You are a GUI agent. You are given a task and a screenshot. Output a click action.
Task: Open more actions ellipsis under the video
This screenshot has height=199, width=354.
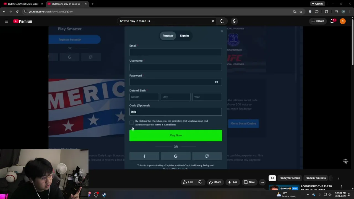262,182
